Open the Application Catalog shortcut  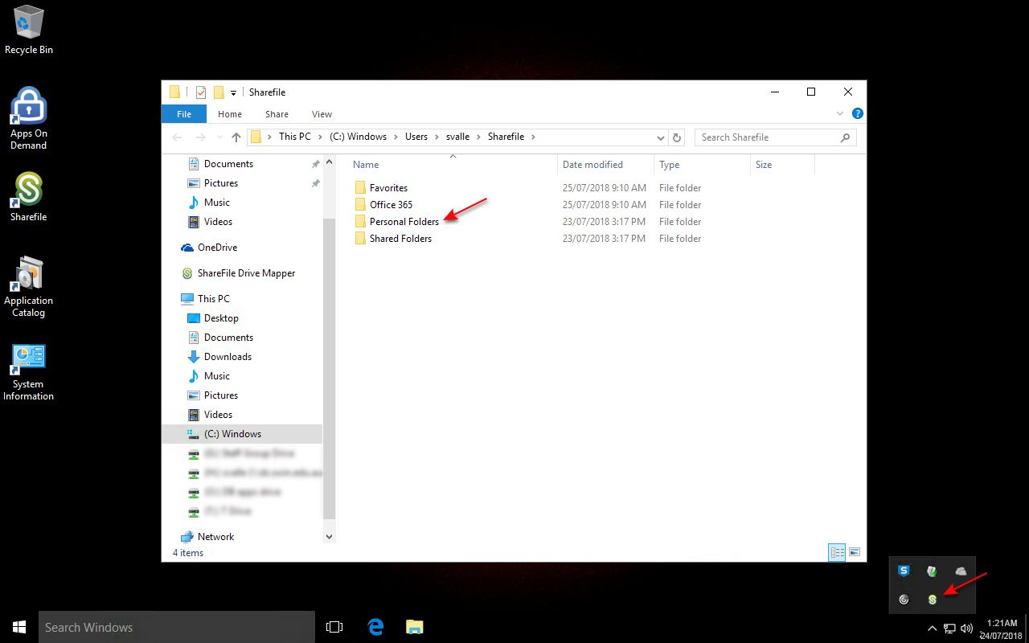coord(28,286)
